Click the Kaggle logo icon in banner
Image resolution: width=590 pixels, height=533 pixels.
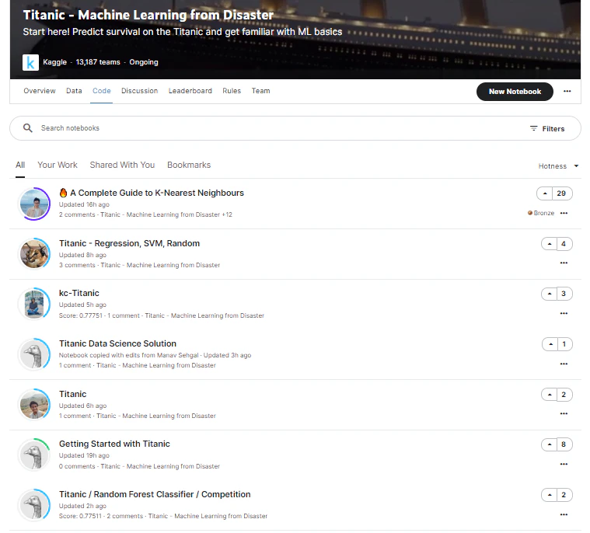pyautogui.click(x=30, y=62)
